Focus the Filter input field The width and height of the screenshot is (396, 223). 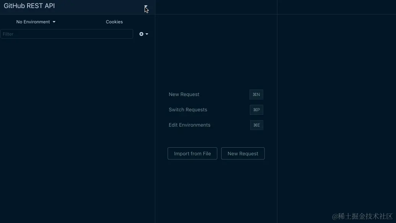click(x=67, y=34)
